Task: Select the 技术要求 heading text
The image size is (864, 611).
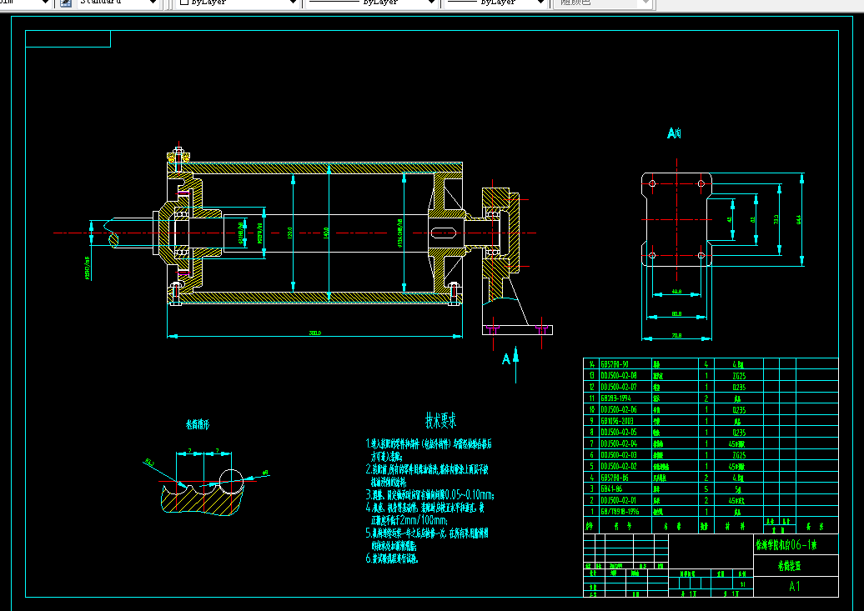Action: 440,420
